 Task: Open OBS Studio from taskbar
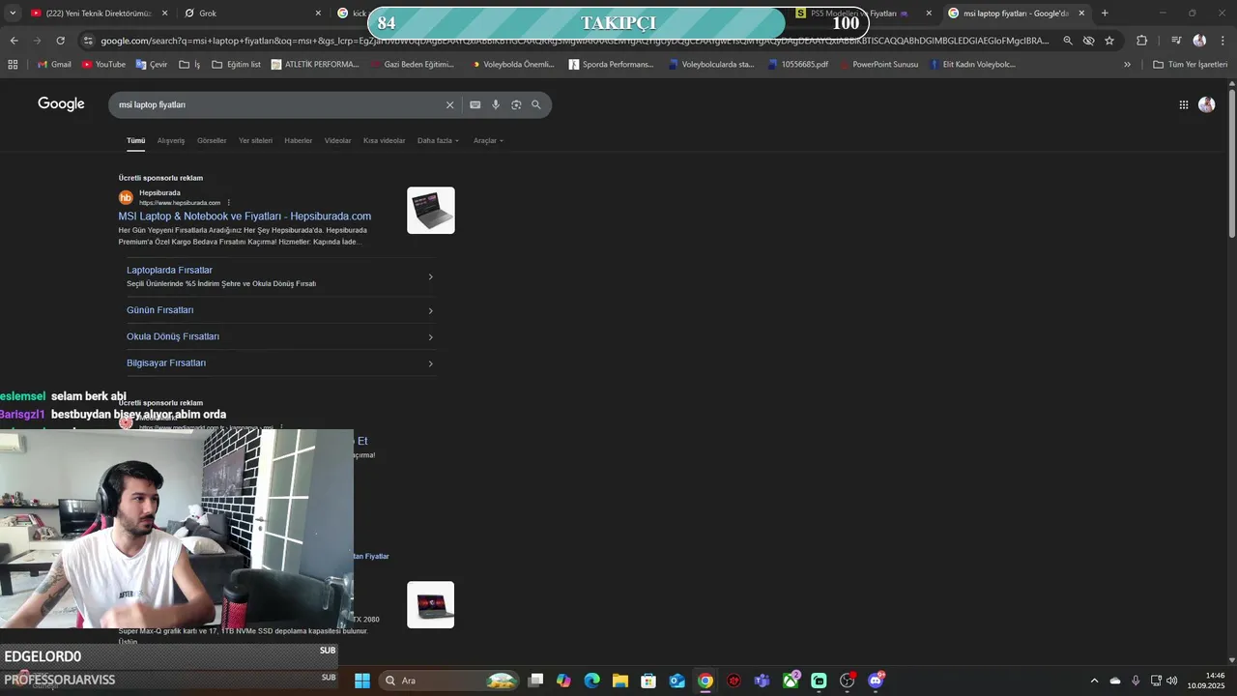point(848,681)
